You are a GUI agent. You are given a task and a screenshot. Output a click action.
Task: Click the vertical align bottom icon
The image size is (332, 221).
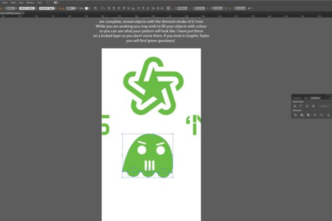(133, 8)
